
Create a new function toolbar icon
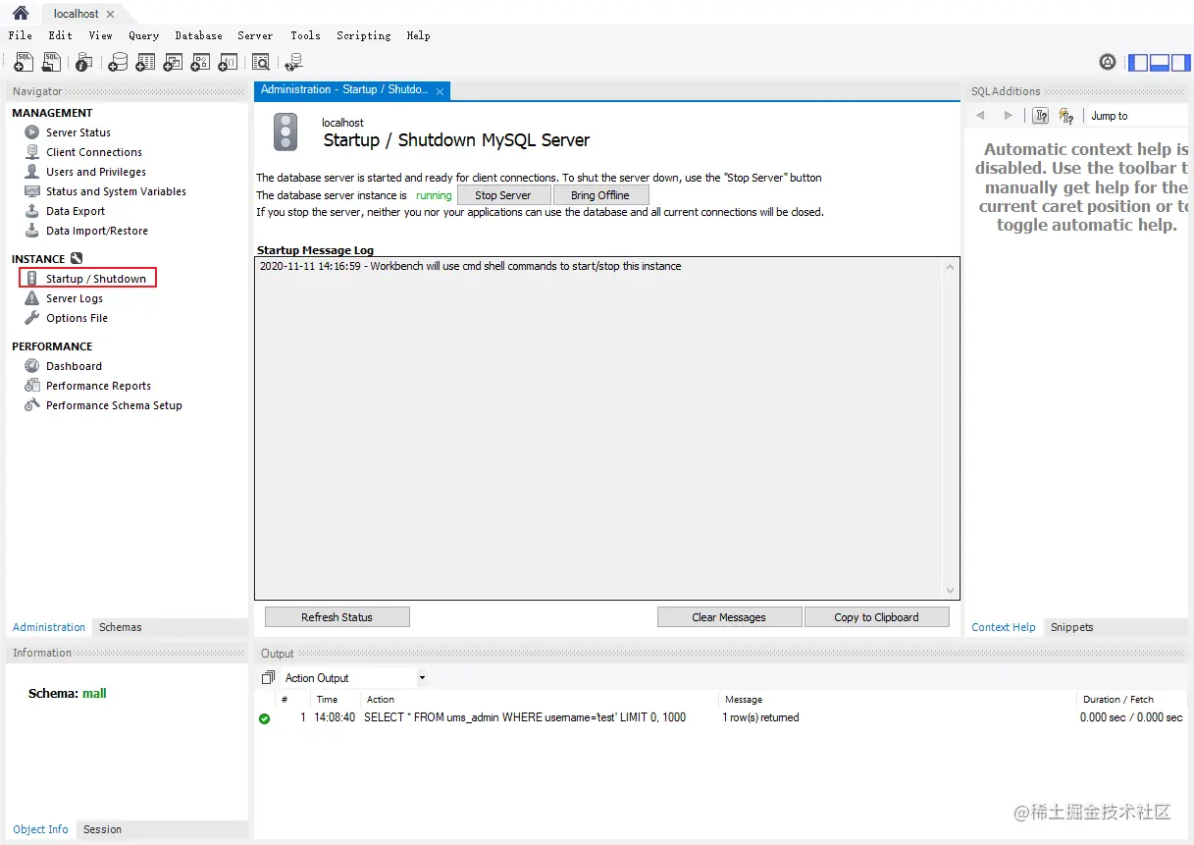(228, 62)
